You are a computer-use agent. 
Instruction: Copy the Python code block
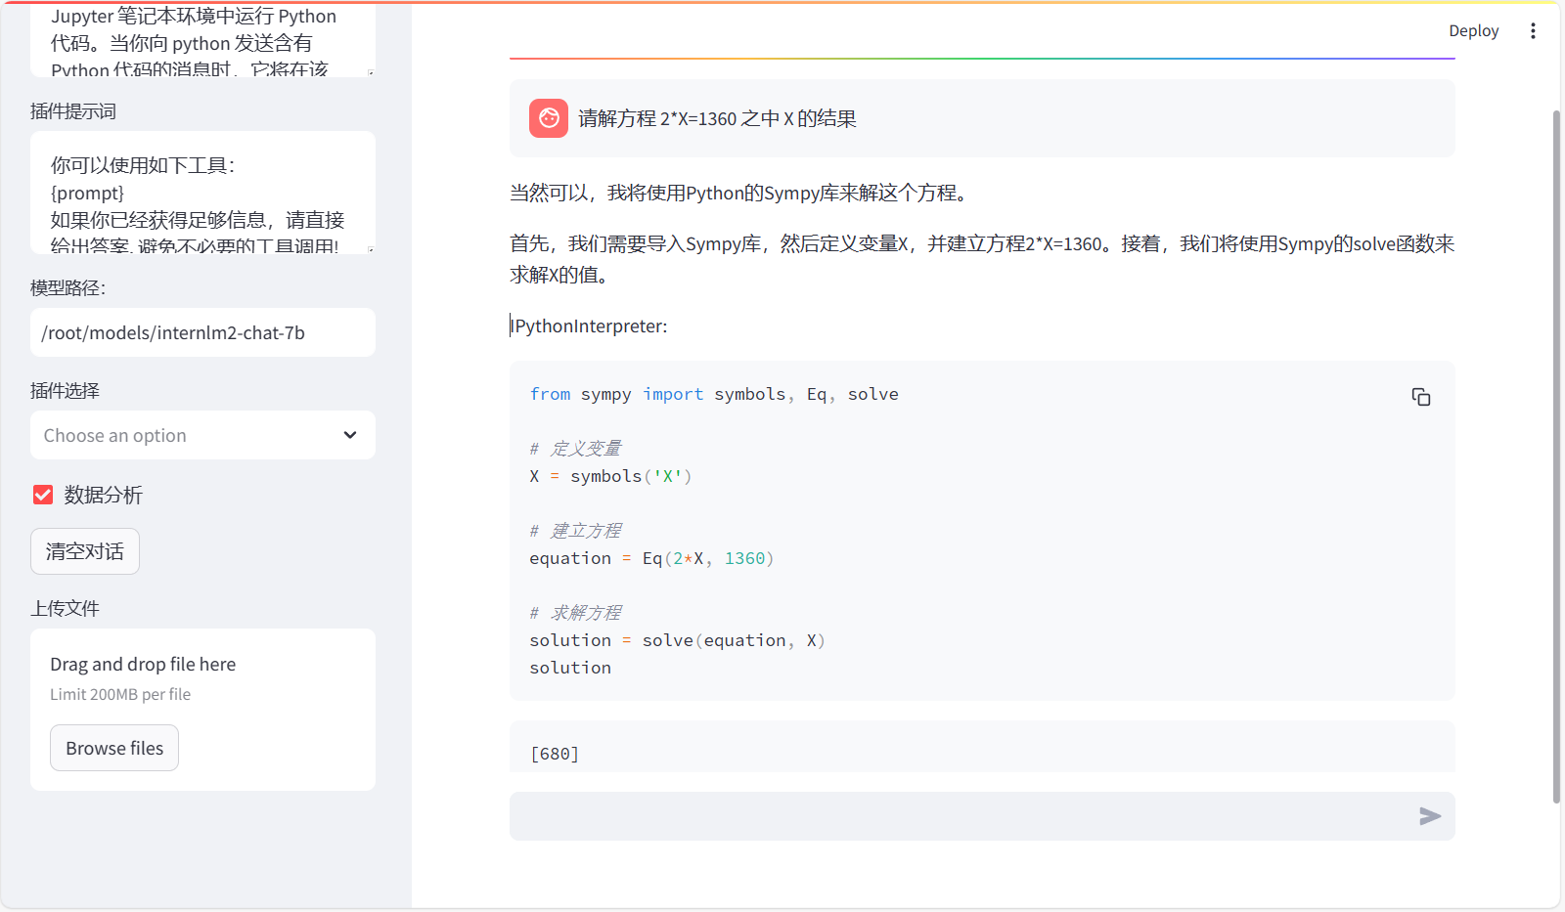1420,397
